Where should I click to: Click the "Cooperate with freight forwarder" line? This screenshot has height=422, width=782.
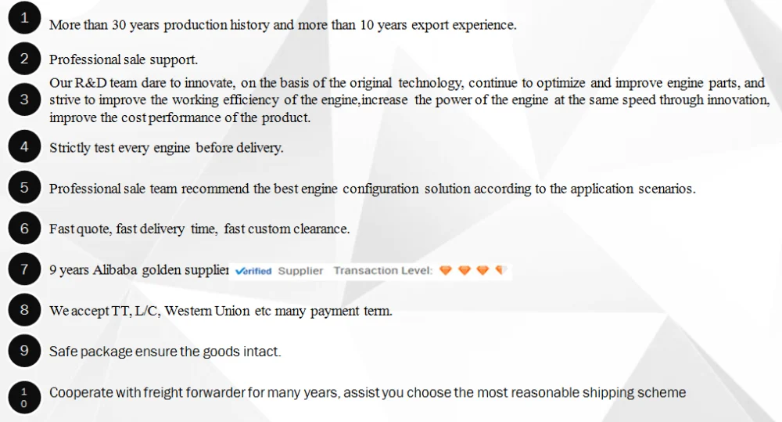click(x=368, y=392)
